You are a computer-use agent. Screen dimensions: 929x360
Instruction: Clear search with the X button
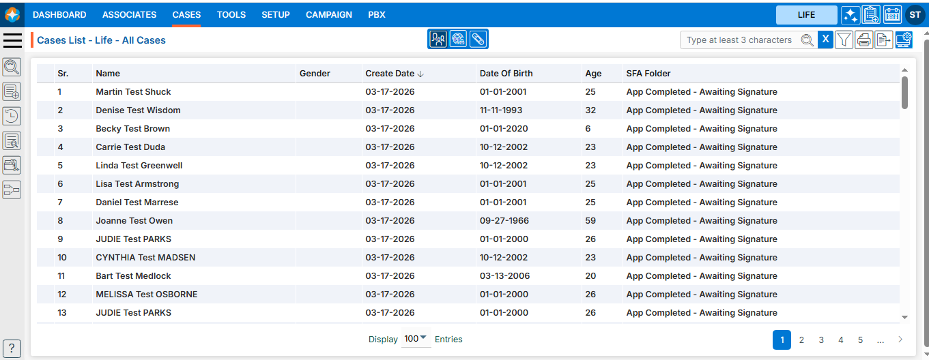tap(825, 40)
